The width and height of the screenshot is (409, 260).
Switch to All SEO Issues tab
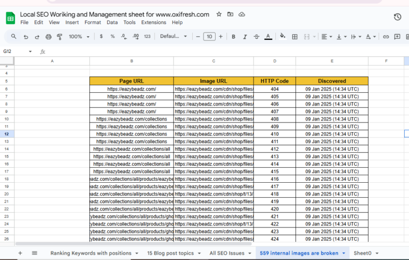tap(227, 253)
